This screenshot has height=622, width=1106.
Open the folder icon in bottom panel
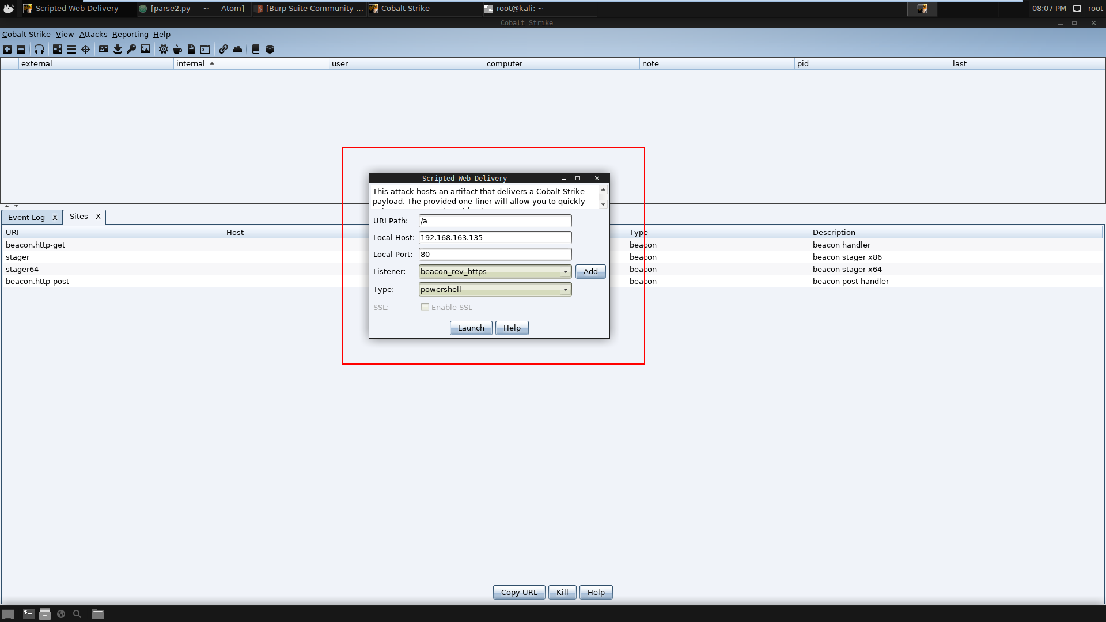98,614
